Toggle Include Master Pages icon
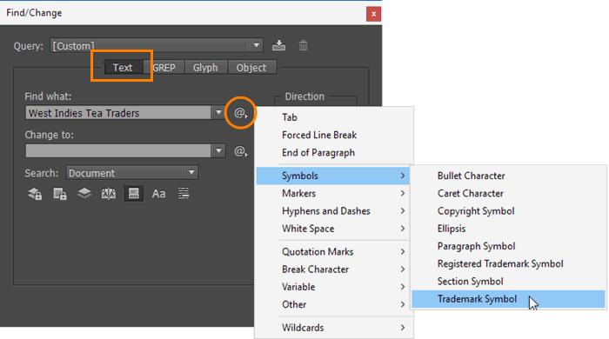This screenshot has width=609, height=339. pyautogui.click(x=109, y=193)
